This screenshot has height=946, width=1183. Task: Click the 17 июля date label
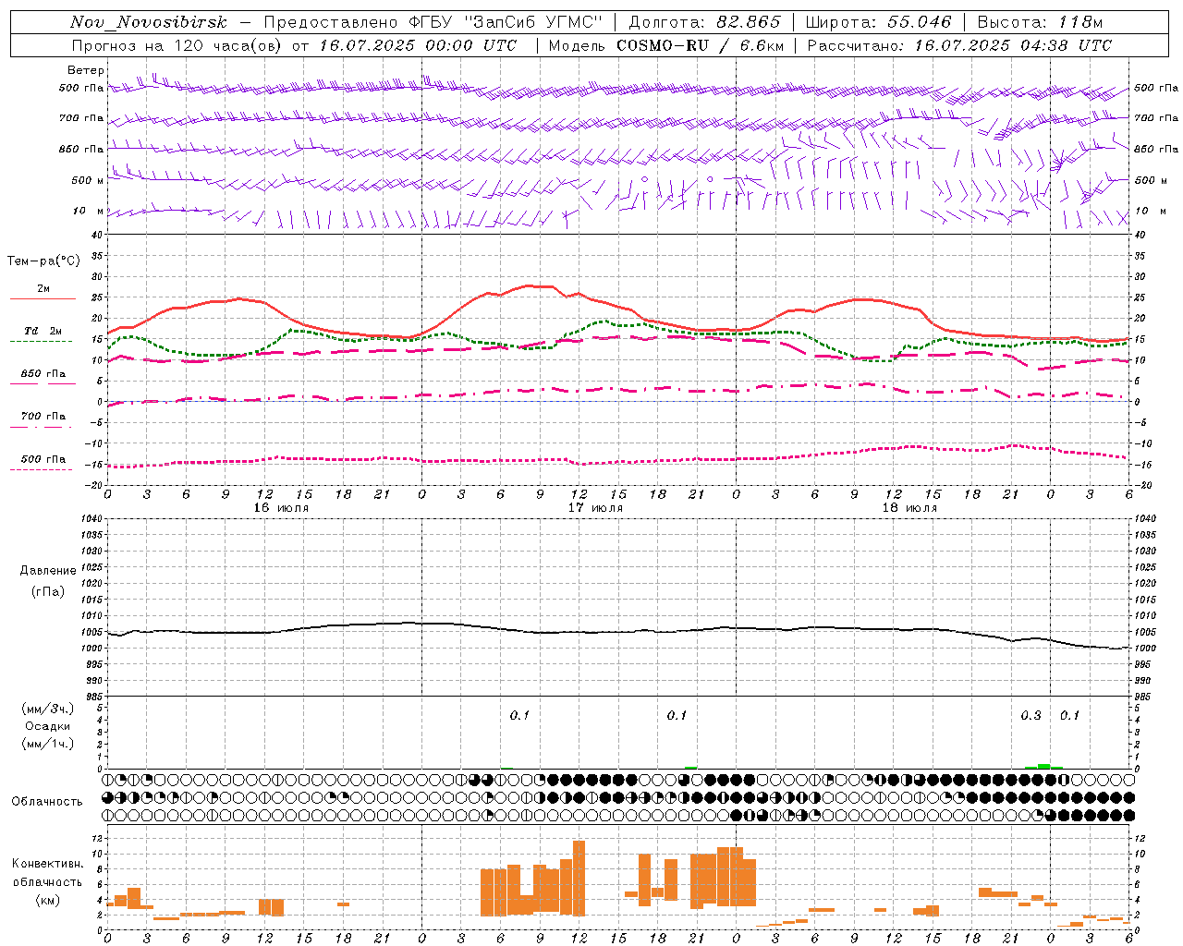point(595,508)
